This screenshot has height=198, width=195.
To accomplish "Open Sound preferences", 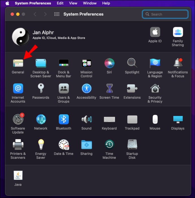I will 86,119.
